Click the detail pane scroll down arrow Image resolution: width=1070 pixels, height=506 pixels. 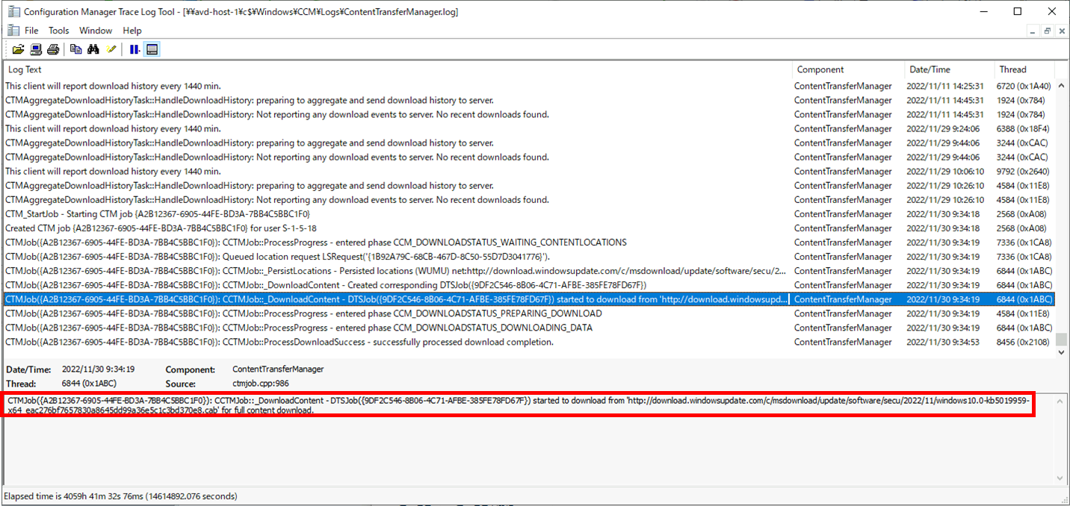click(x=1061, y=478)
